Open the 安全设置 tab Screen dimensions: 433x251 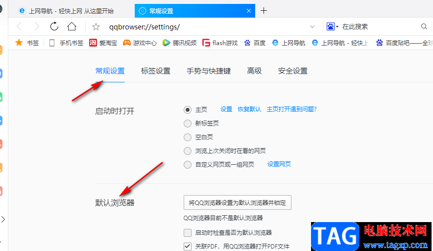point(293,71)
